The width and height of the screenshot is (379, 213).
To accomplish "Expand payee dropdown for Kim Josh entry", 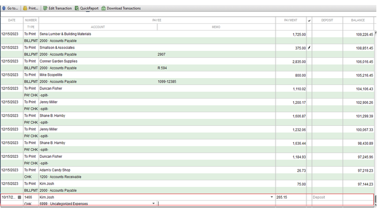I will point(272,197).
